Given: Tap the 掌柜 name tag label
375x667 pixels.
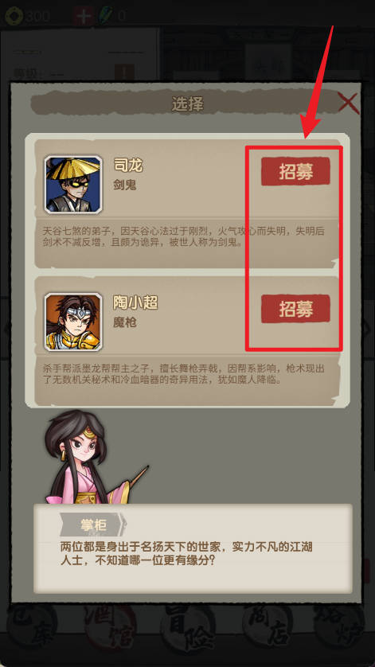Looking at the screenshot, I should (93, 525).
